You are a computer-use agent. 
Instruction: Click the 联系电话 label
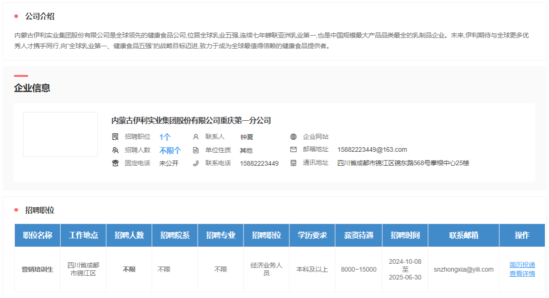218,163
